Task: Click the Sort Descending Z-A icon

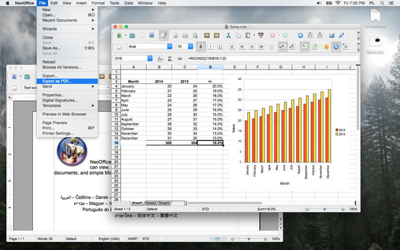Action: [x=320, y=35]
